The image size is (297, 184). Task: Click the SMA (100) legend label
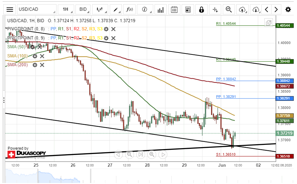tap(17, 56)
